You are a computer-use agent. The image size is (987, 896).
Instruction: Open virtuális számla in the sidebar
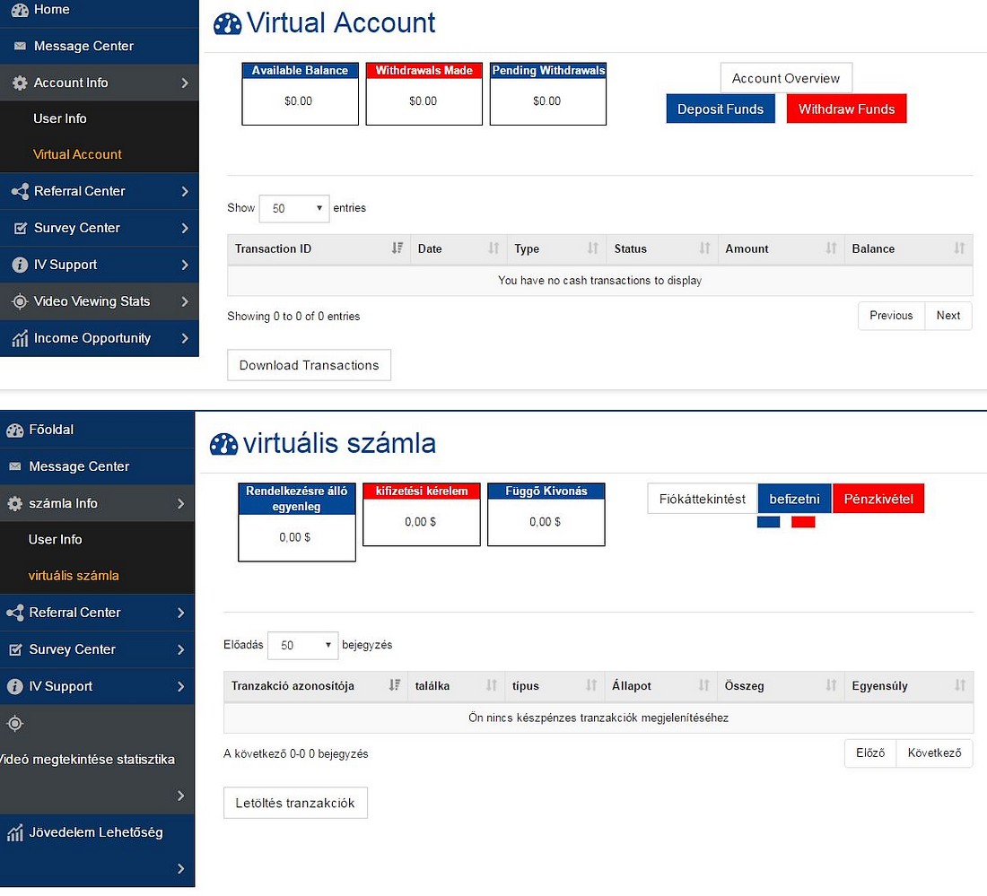74,576
